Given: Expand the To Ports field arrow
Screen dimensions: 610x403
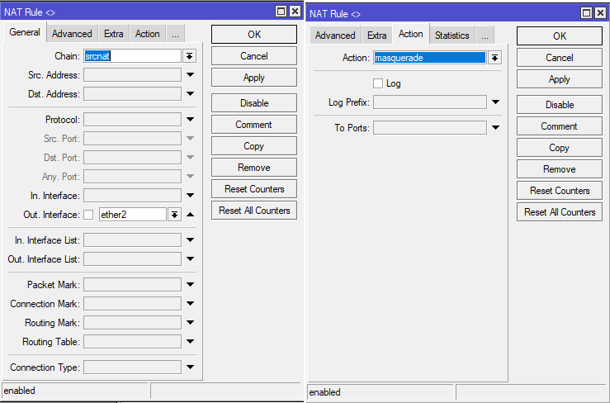Looking at the screenshot, I should [495, 128].
